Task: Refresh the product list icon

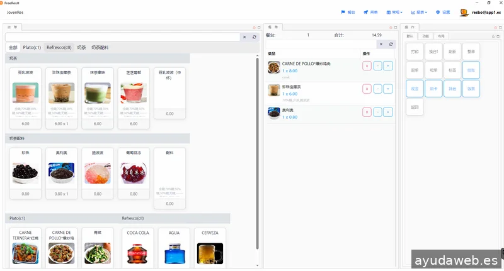Action: coord(255,37)
